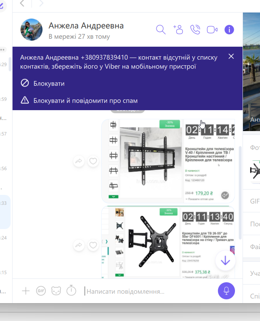Open the GIF picker
Image resolution: width=260 pixels, height=321 pixels.
pos(41,291)
